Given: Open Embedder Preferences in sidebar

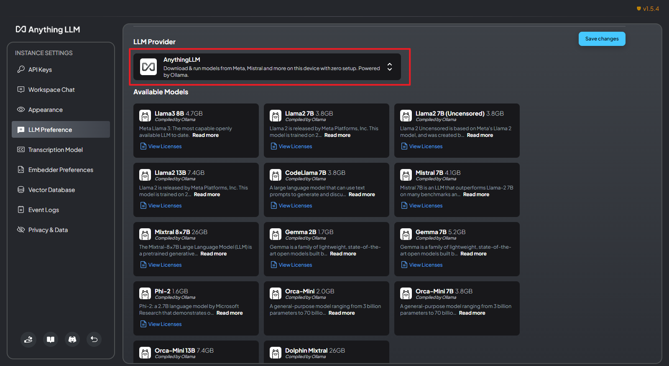Looking at the screenshot, I should 61,170.
